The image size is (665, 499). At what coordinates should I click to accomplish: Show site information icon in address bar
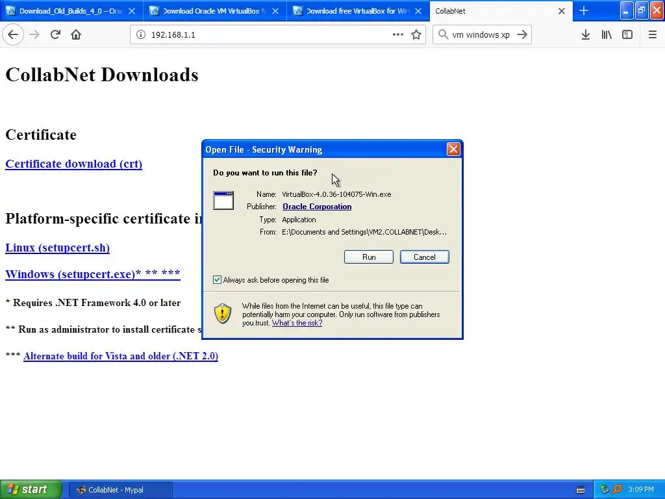click(141, 34)
